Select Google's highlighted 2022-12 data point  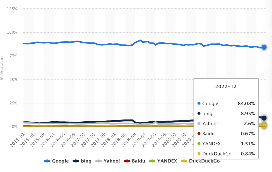(x=264, y=47)
